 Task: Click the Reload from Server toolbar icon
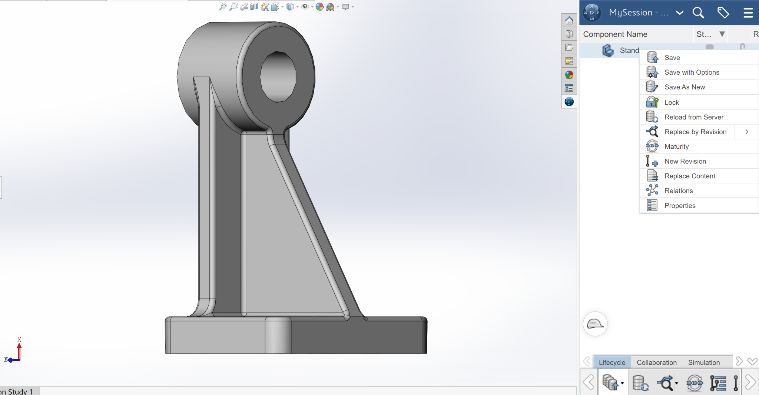[x=640, y=383]
